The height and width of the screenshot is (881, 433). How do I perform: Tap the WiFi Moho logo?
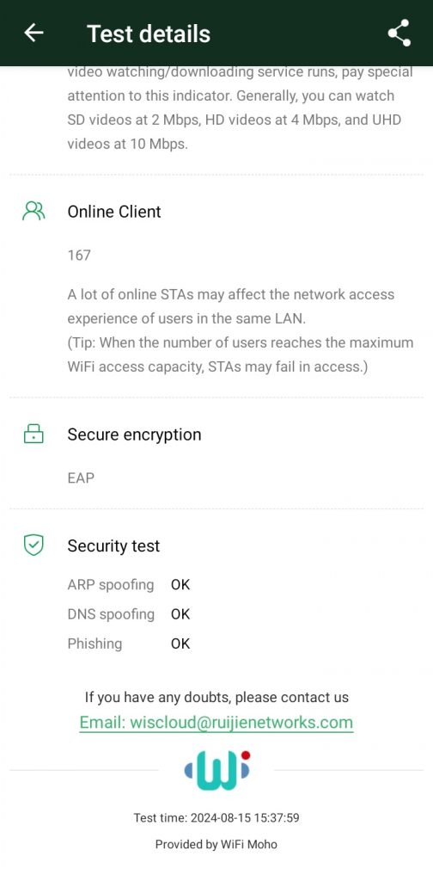217,770
